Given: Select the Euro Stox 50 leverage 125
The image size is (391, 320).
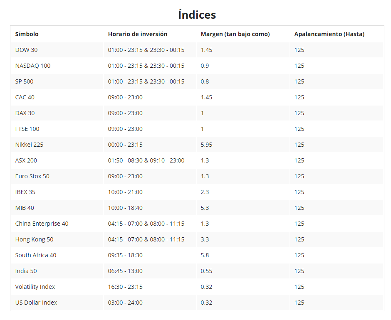Looking at the screenshot, I should (299, 176).
